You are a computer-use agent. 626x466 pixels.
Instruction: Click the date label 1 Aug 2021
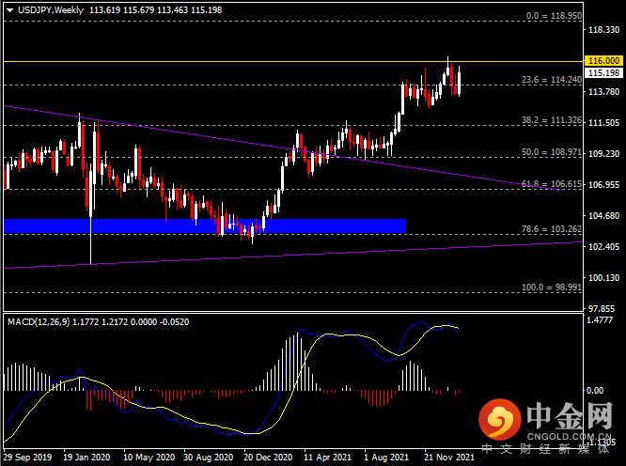(x=386, y=458)
